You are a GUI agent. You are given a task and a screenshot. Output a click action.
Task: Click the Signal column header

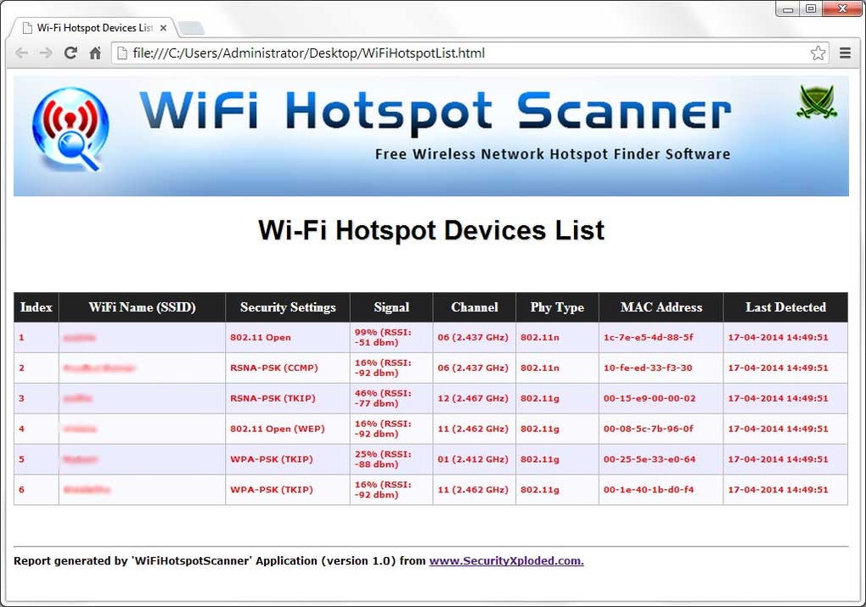(391, 307)
